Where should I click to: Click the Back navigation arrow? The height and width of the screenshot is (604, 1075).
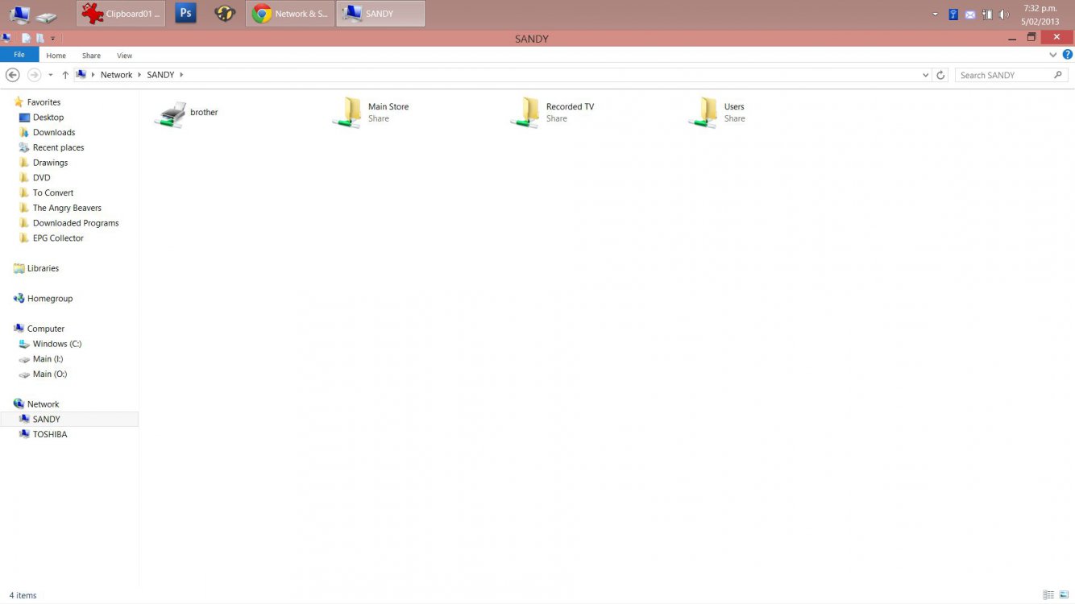(13, 75)
